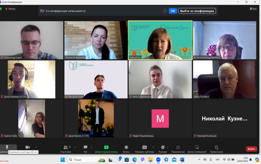Open Telegram on taskbar
The width and height of the screenshot is (261, 164).
(x=166, y=160)
